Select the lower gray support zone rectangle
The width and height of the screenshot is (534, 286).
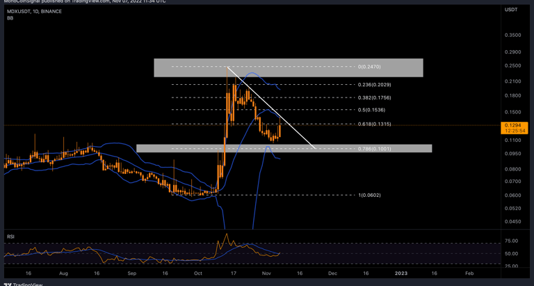[x=284, y=148]
